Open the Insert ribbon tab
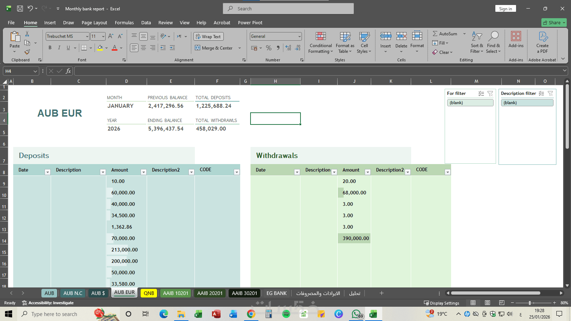The width and height of the screenshot is (571, 321). (x=50, y=22)
